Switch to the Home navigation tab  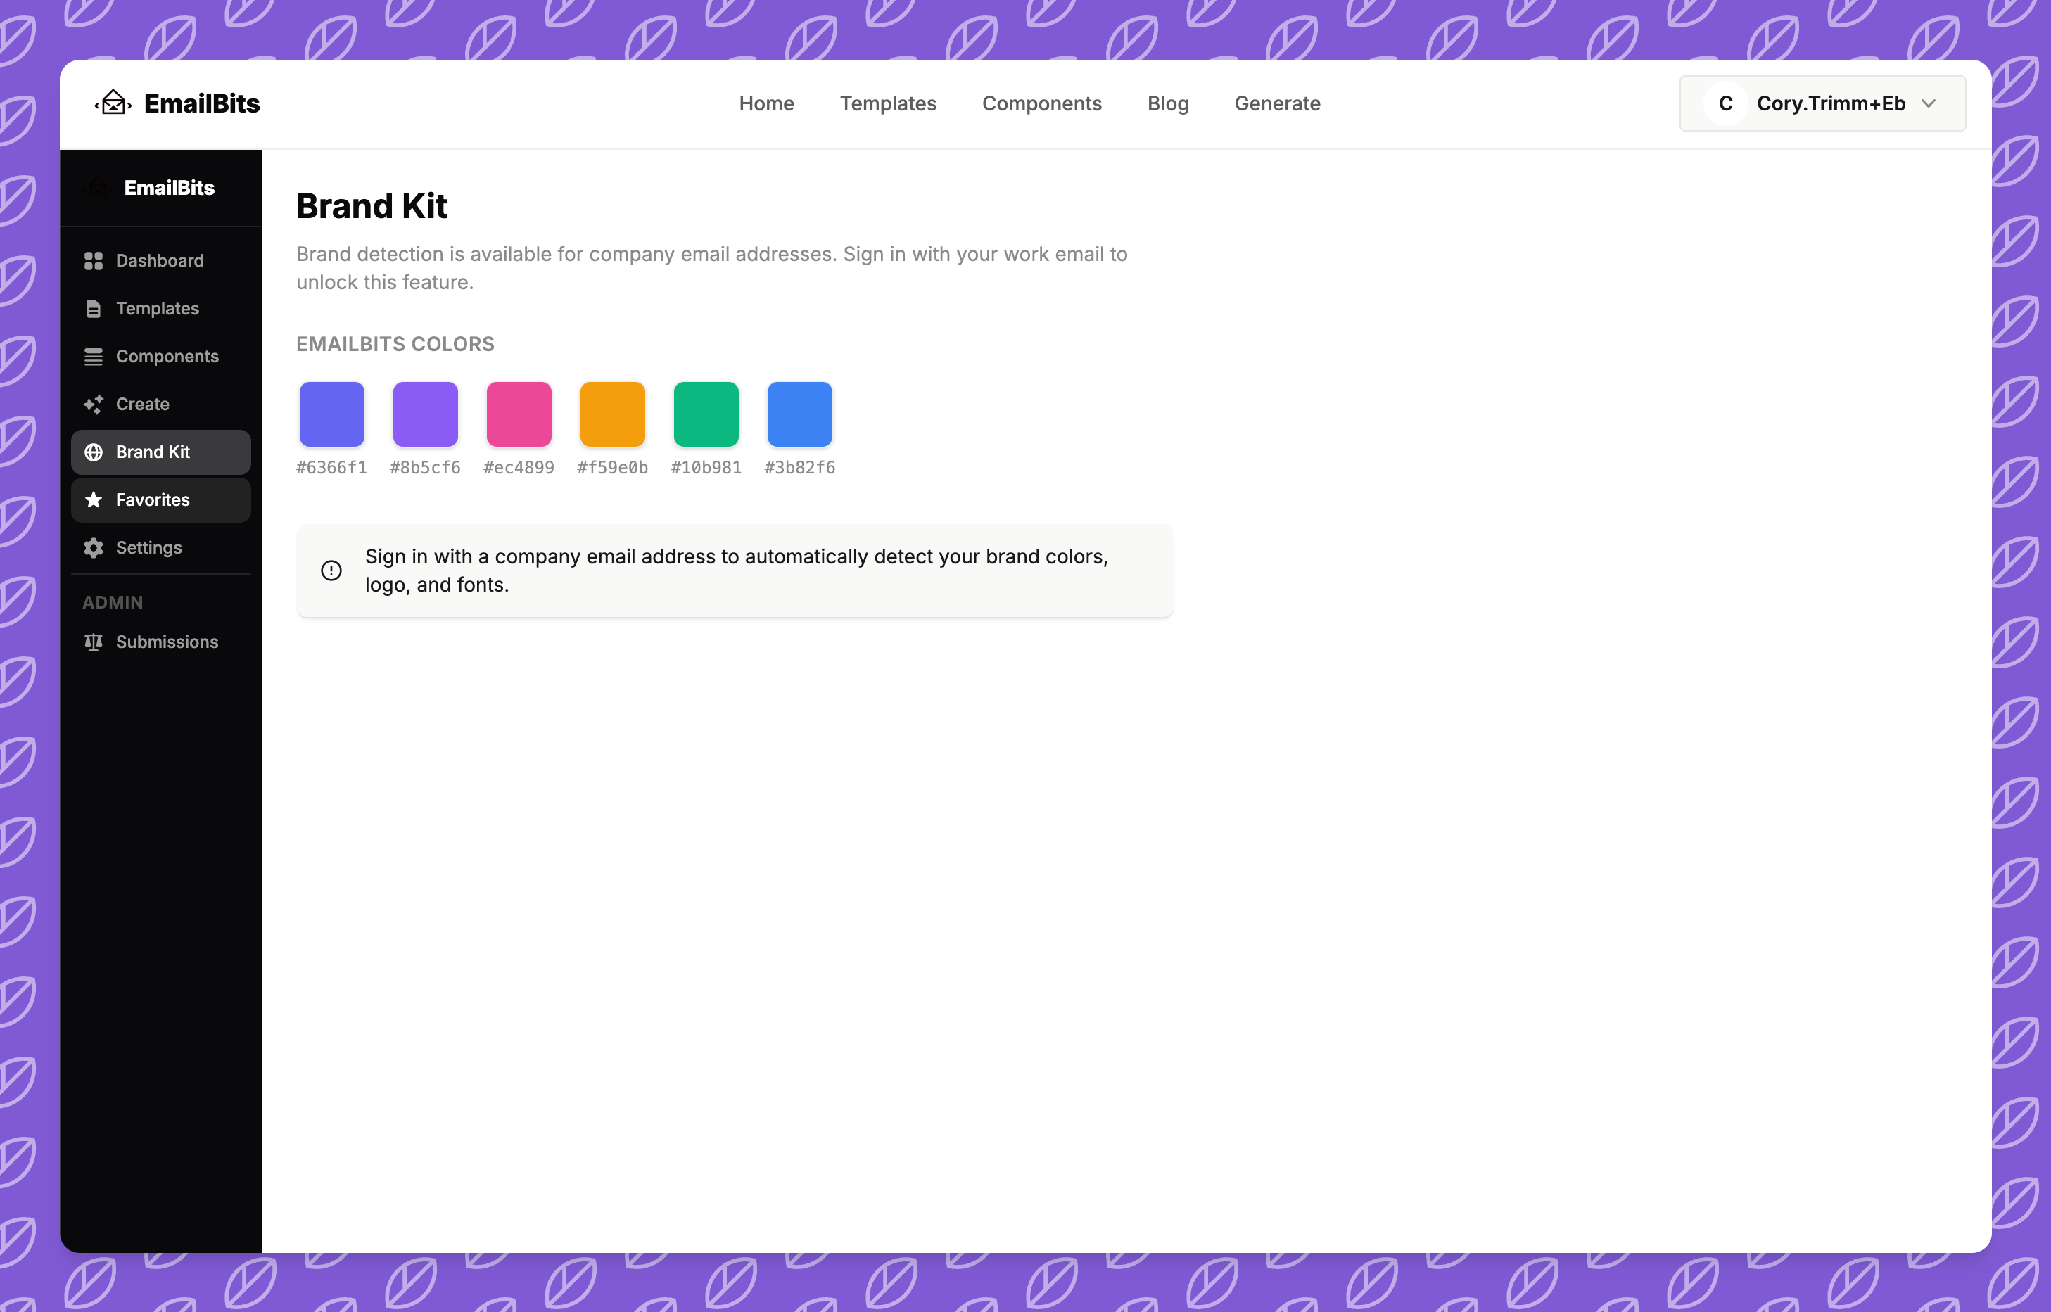(766, 103)
